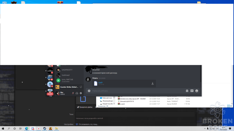The height and width of the screenshot is (131, 234).
Task: Click the Explorer tree scroll down arrow
Action: point(114,104)
